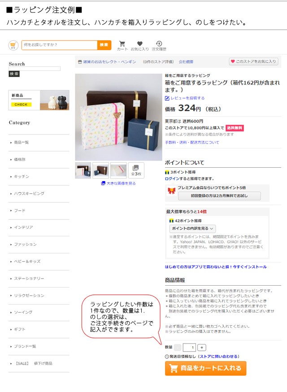Add this store to favorites (このストアをお気に入り)
Viewport: 287px width, 392px height.
coord(253,61)
